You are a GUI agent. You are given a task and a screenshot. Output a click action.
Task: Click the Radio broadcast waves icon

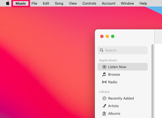[104, 82]
